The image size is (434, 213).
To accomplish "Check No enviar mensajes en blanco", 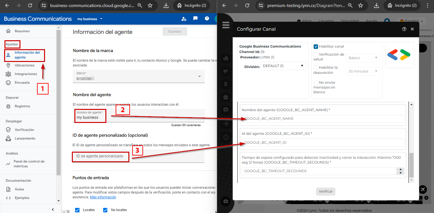I will pyautogui.click(x=316, y=82).
